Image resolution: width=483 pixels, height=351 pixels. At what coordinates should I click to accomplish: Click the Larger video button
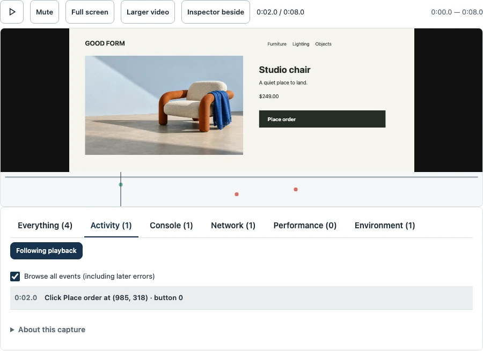pyautogui.click(x=148, y=12)
